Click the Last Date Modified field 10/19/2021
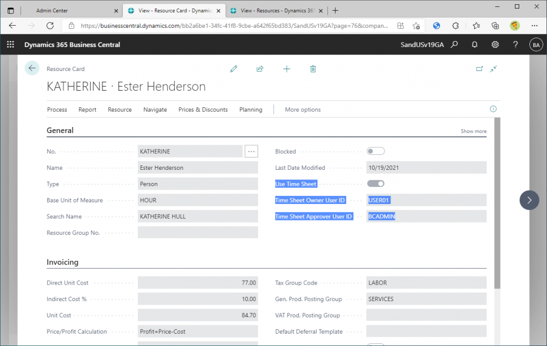The image size is (547, 346). (x=426, y=168)
